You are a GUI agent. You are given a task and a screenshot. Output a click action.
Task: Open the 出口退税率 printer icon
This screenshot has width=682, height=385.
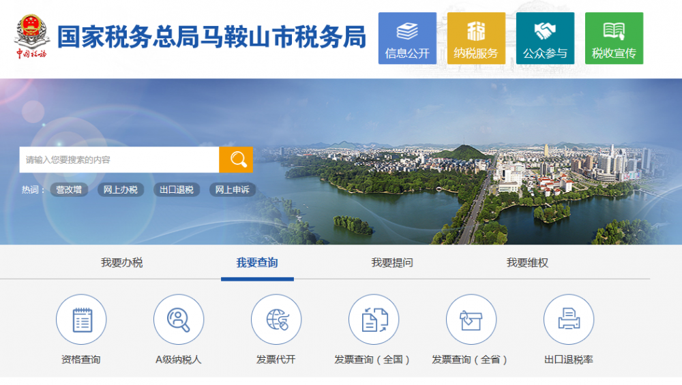[569, 320]
